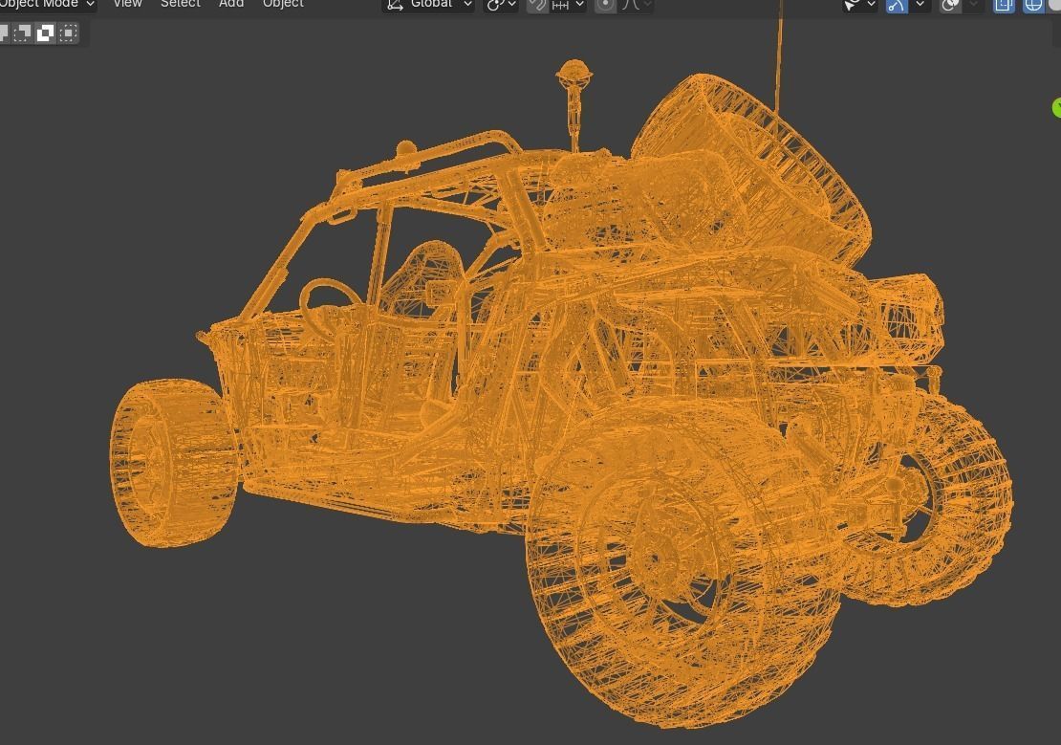Open the View menu
1061x745 pixels.
[127, 4]
